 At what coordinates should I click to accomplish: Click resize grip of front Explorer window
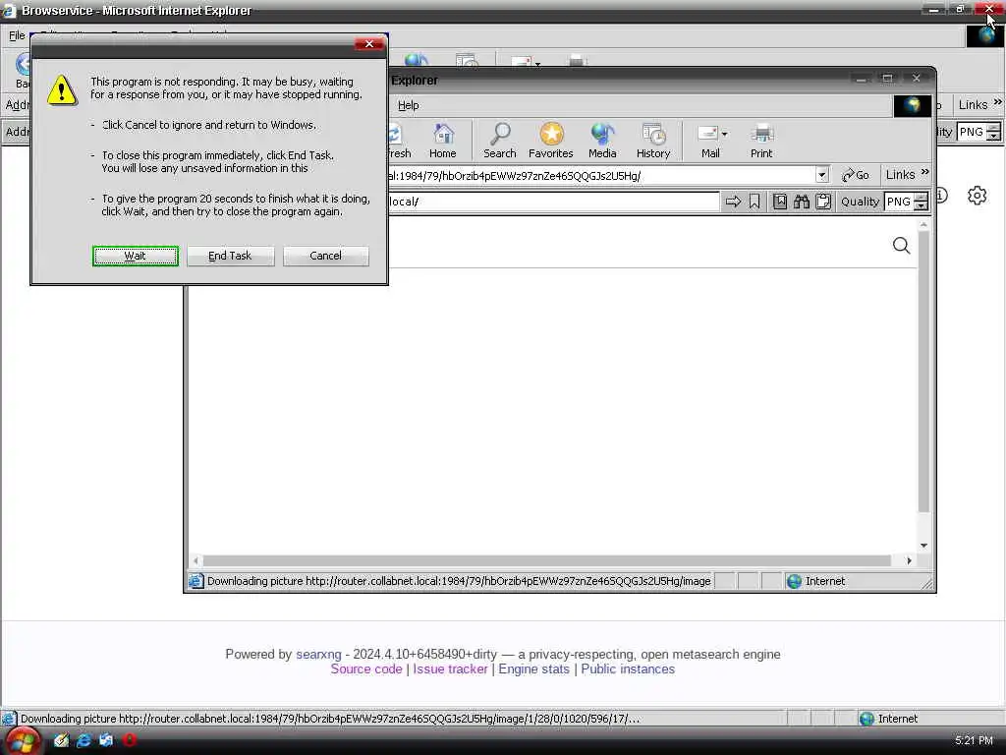(x=926, y=583)
